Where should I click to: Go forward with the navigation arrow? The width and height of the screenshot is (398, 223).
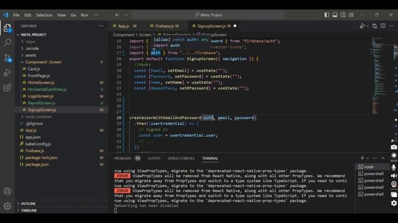126,15
